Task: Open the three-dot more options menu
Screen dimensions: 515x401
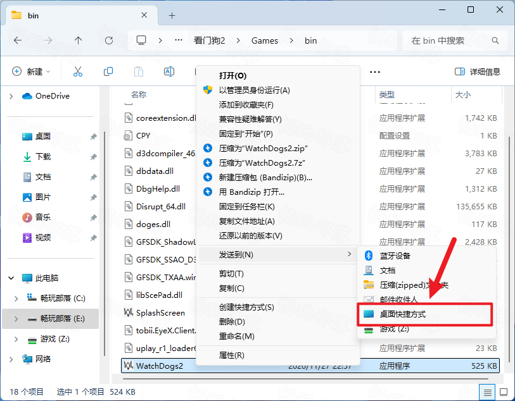Action: coord(375,72)
